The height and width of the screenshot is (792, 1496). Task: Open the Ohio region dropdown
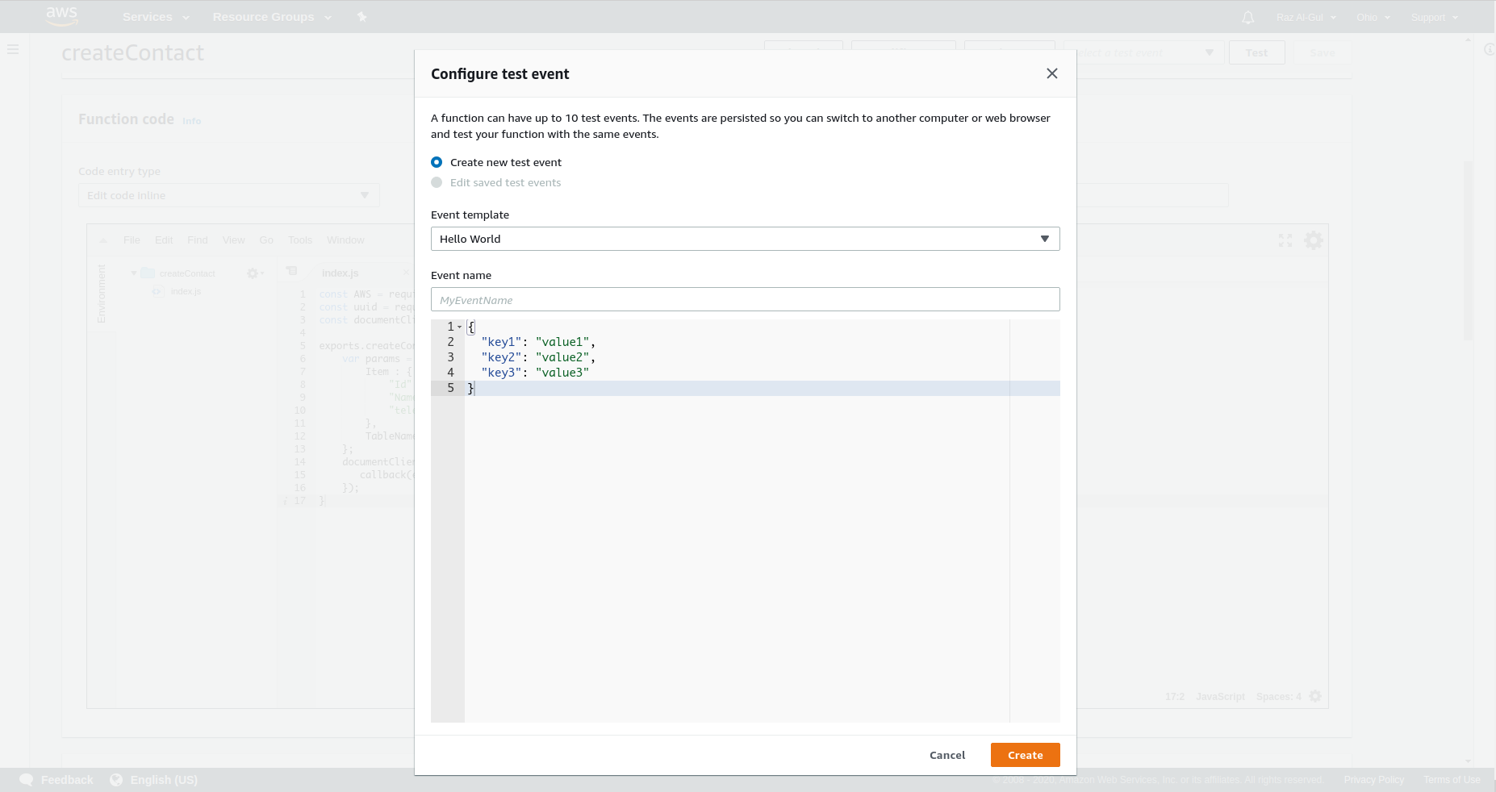(x=1373, y=16)
